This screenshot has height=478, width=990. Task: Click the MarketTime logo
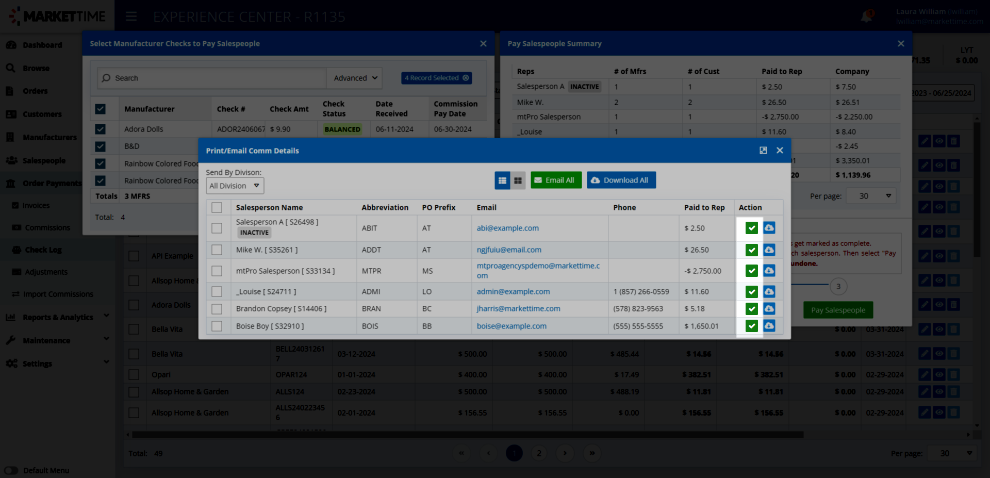[x=57, y=17]
